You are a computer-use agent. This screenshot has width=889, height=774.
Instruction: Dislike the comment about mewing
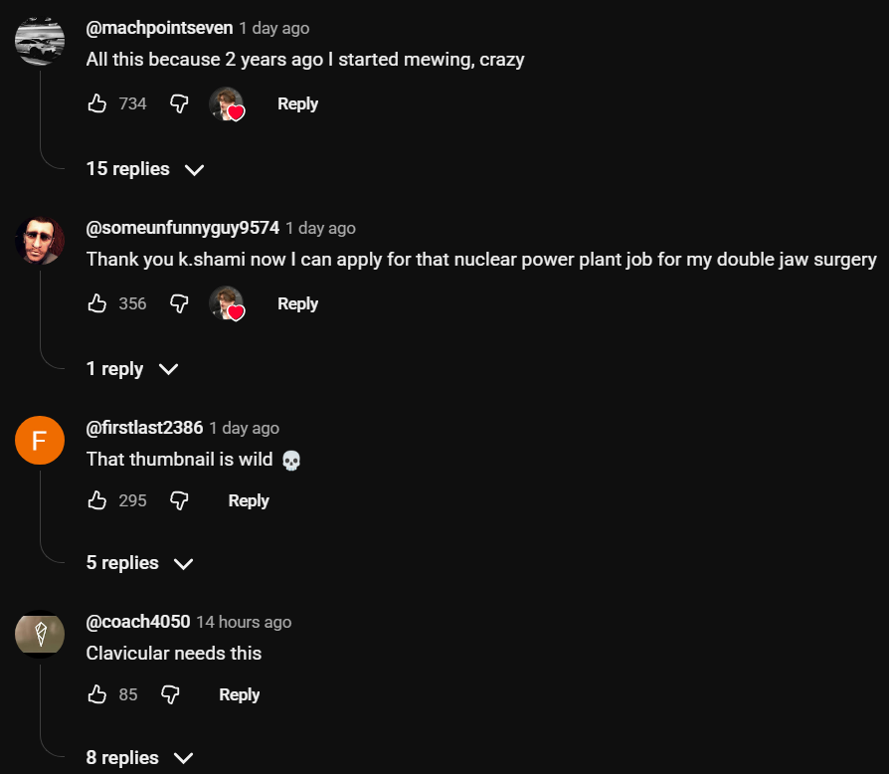(x=179, y=103)
